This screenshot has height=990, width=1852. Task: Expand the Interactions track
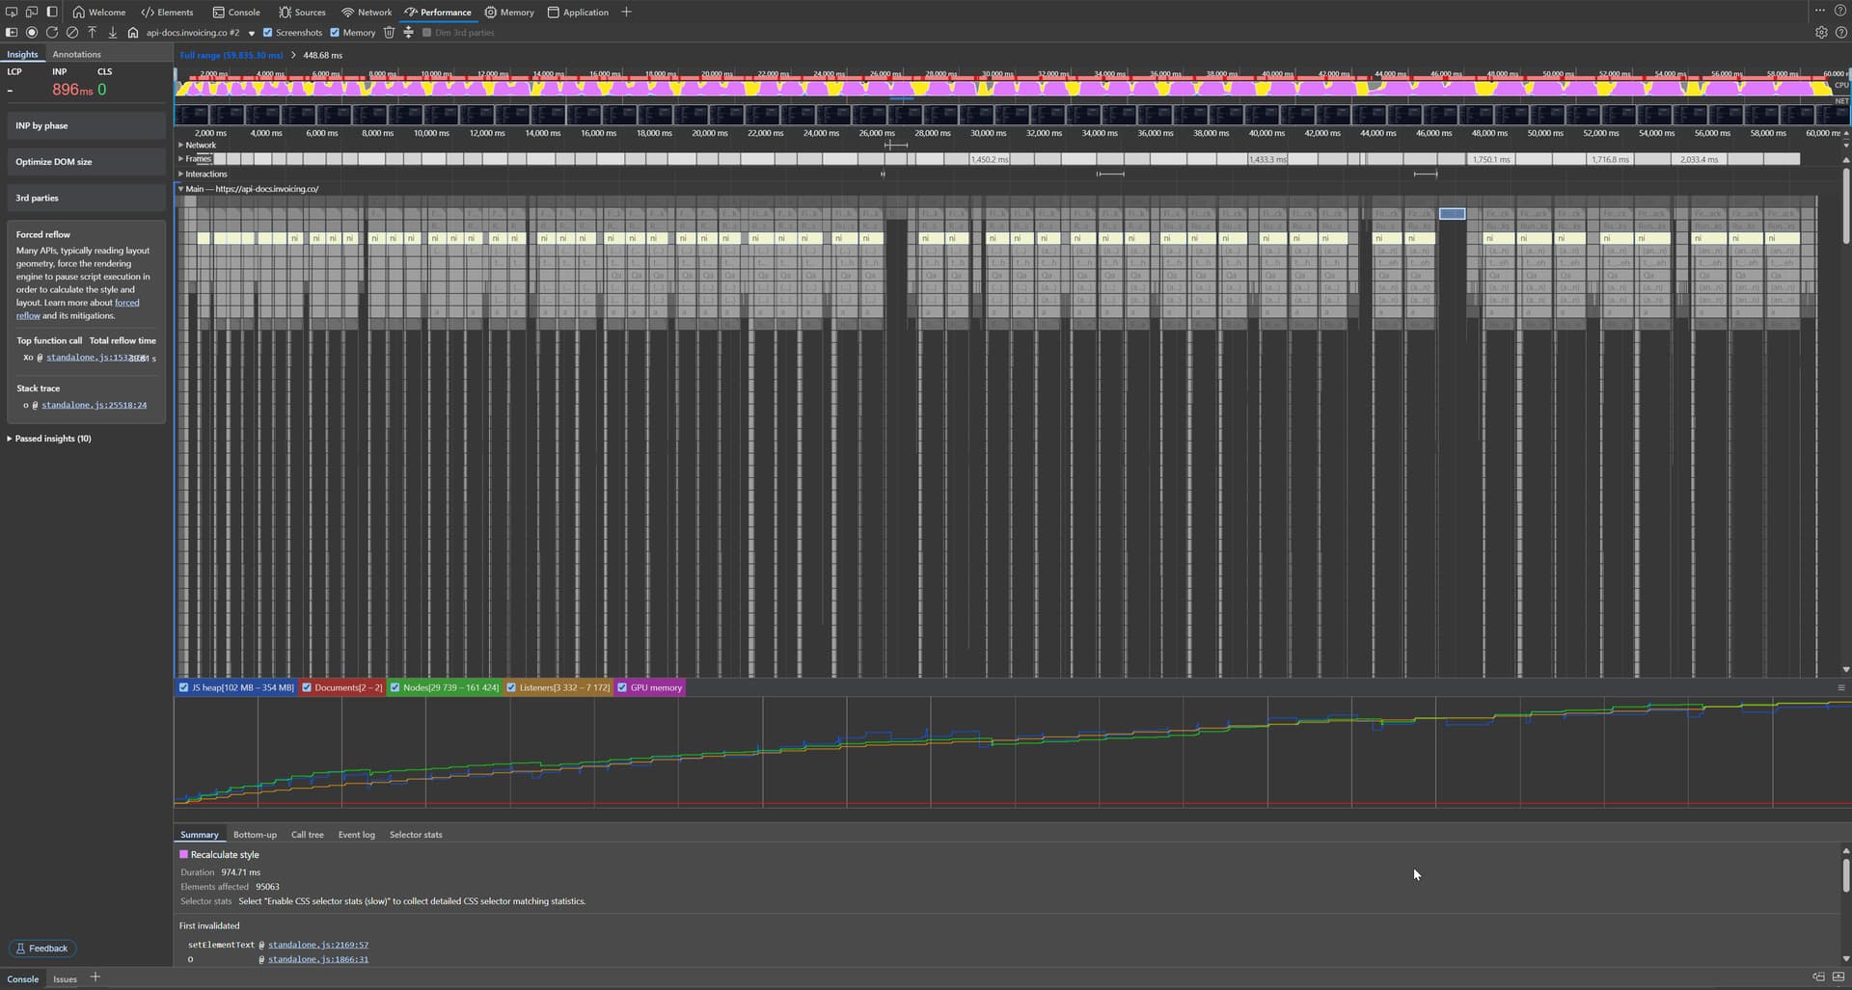pos(180,174)
